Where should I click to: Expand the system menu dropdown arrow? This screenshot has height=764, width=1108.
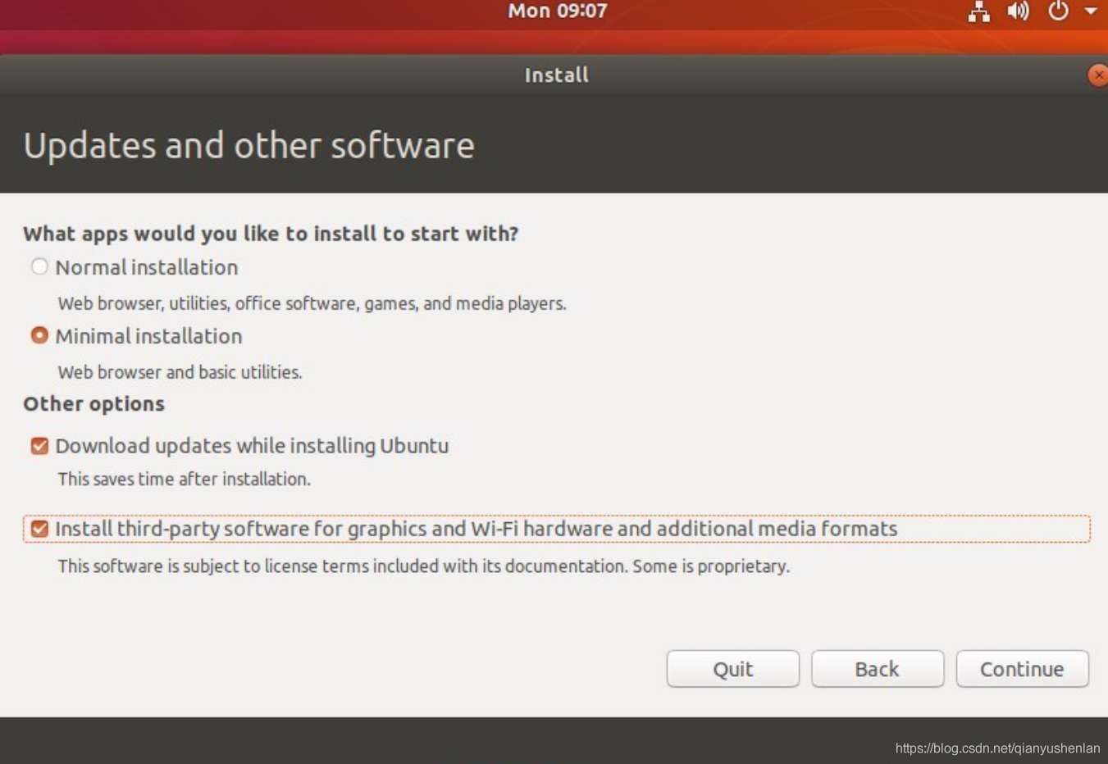tap(1091, 11)
